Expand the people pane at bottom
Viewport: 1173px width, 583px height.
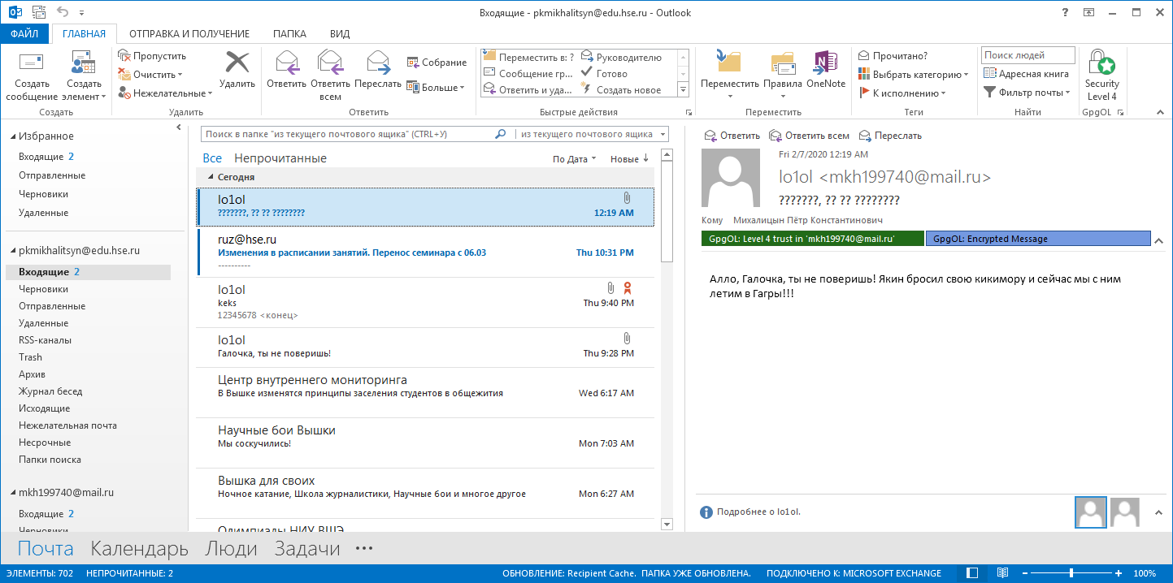1158,512
